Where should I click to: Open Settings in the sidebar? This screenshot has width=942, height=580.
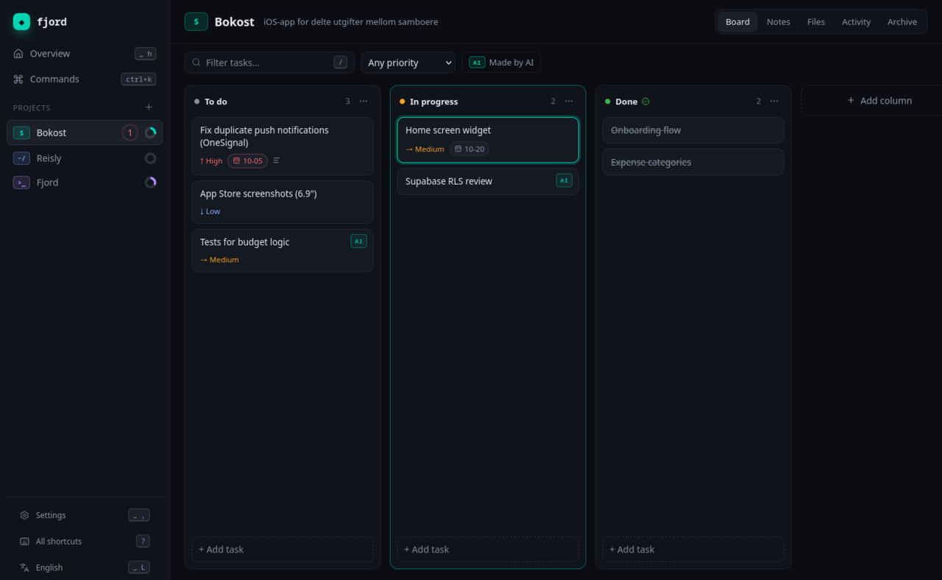(x=85, y=515)
